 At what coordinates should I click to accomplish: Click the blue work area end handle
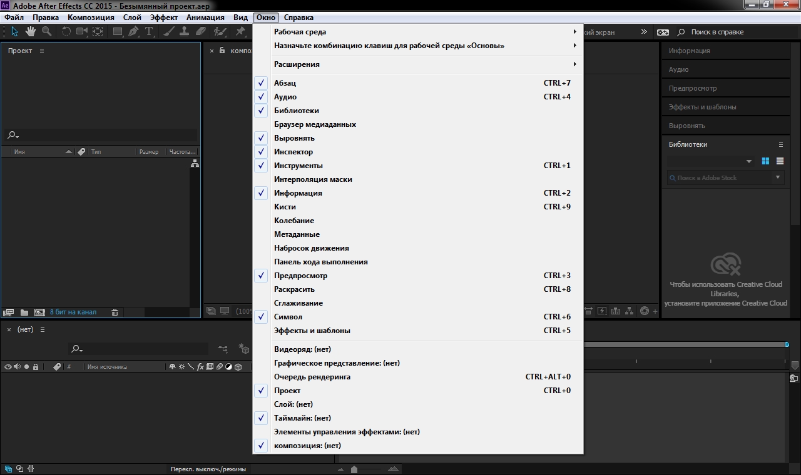click(787, 344)
